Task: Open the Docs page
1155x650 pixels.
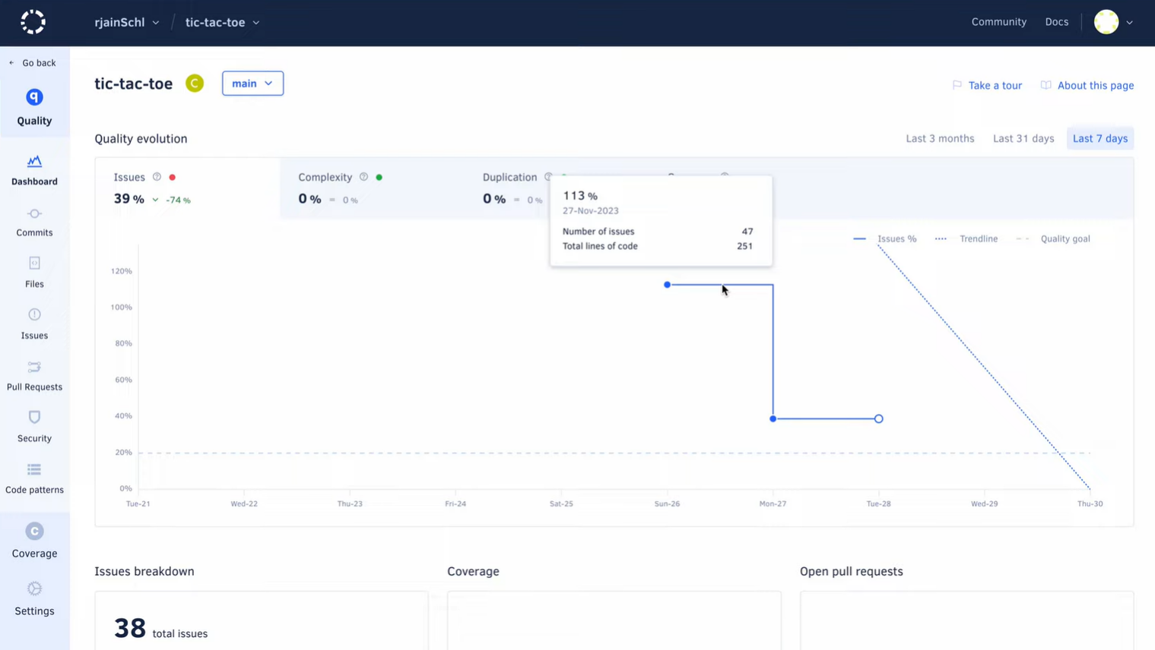Action: [x=1057, y=22]
